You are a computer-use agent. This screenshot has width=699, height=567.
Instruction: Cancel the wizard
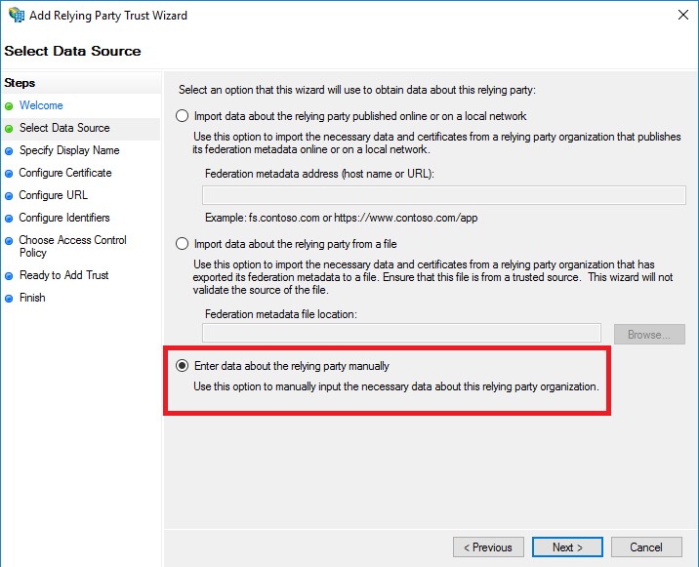tap(646, 547)
